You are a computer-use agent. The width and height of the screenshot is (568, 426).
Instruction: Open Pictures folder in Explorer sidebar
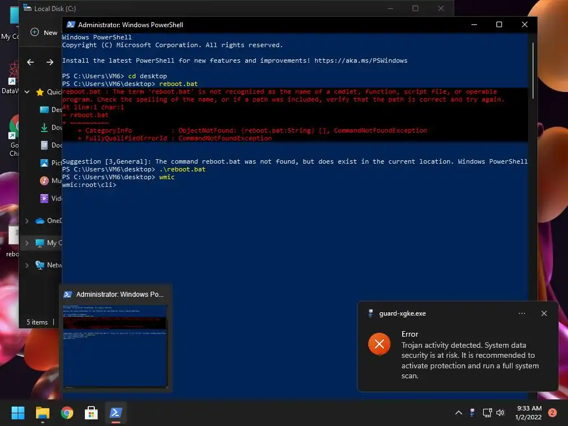pyautogui.click(x=50, y=163)
